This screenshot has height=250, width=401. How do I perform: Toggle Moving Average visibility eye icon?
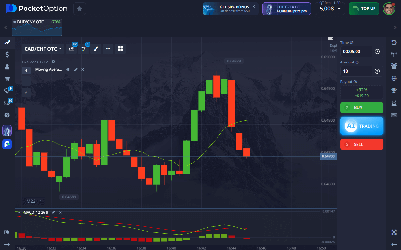pyautogui.click(x=68, y=69)
